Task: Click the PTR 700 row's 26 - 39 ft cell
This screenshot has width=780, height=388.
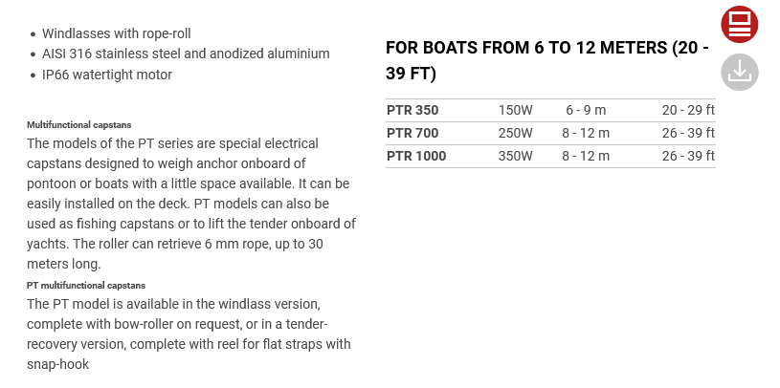Action: tap(688, 133)
